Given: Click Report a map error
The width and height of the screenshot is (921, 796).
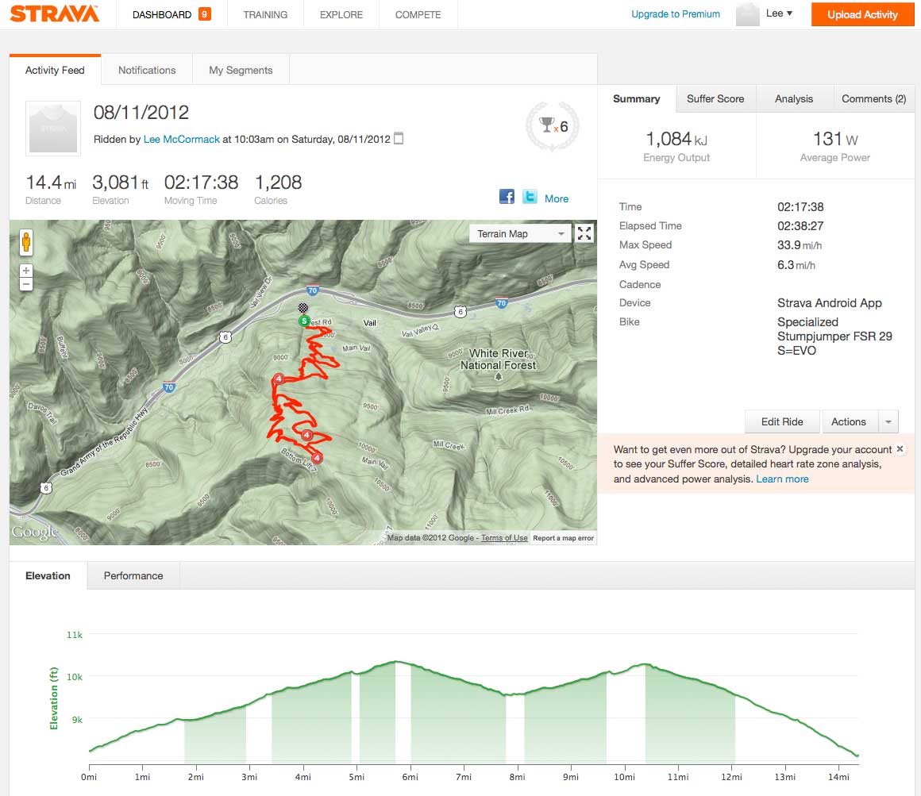Looking at the screenshot, I should [563, 538].
